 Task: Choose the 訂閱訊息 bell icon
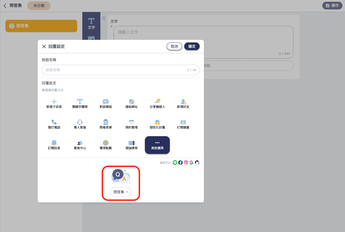(x=54, y=143)
